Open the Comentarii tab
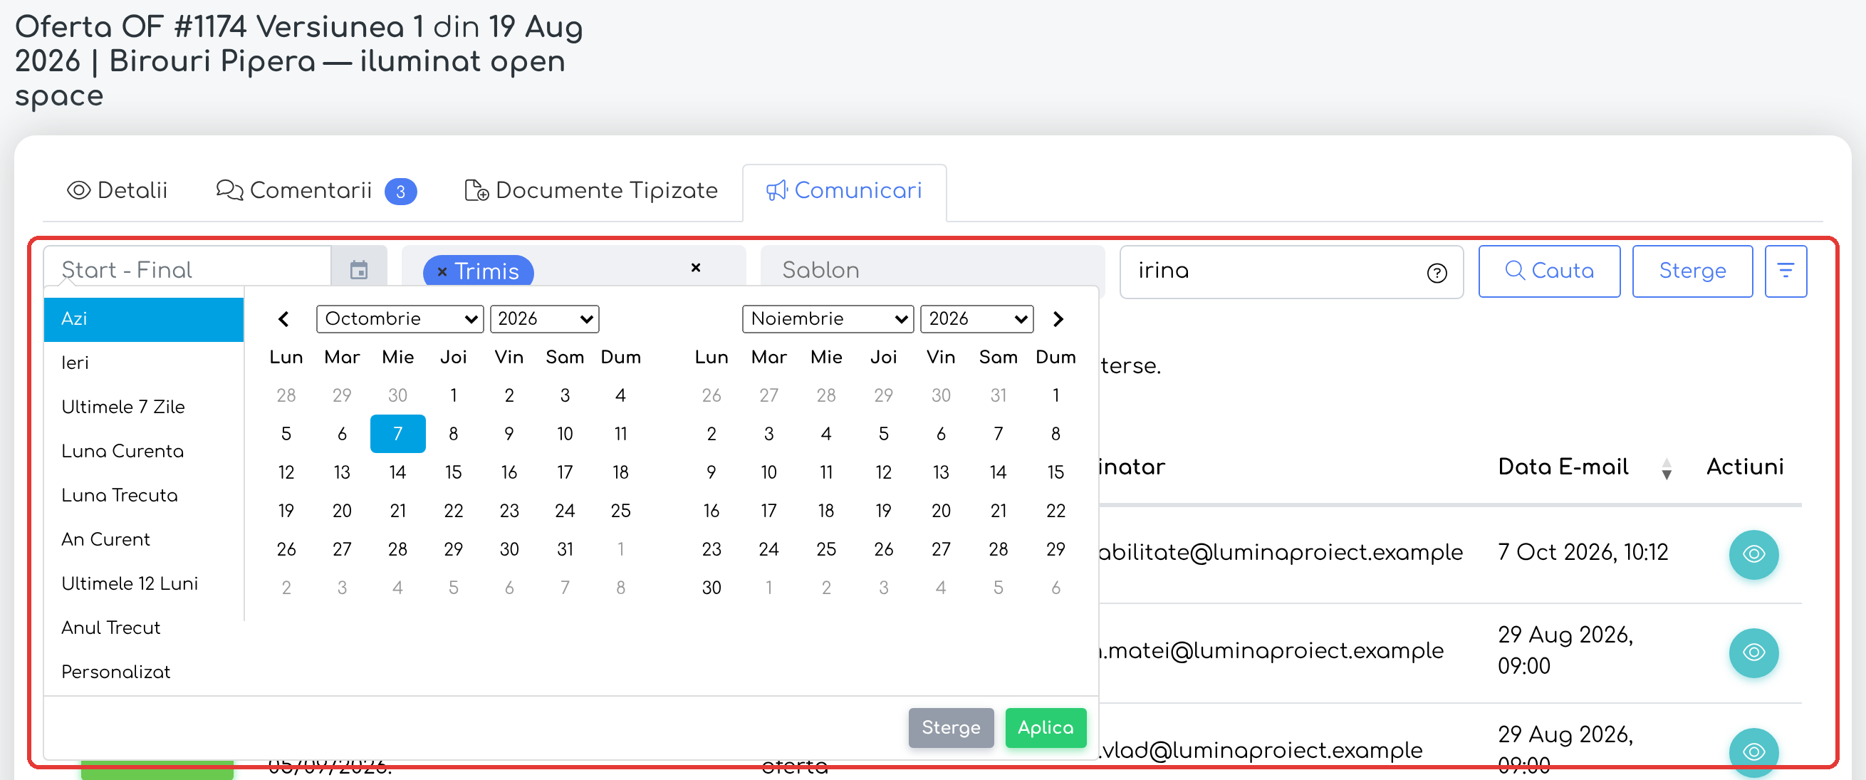1866x780 pixels. pos(316,190)
